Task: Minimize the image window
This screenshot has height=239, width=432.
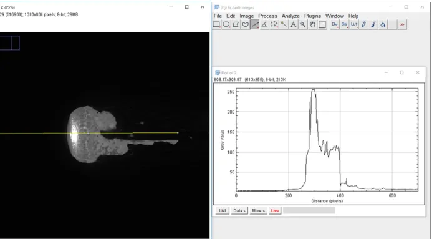Action: (171, 7)
